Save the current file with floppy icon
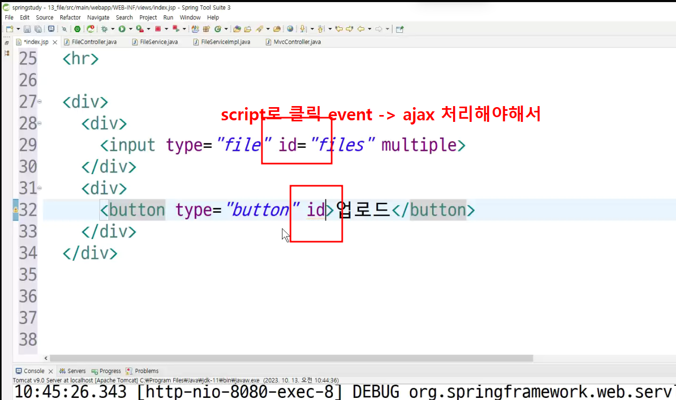This screenshot has width=676, height=400. point(27,29)
